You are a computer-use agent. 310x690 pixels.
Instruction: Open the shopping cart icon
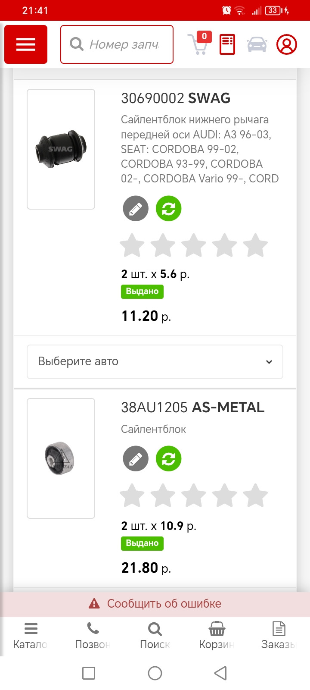click(x=198, y=44)
